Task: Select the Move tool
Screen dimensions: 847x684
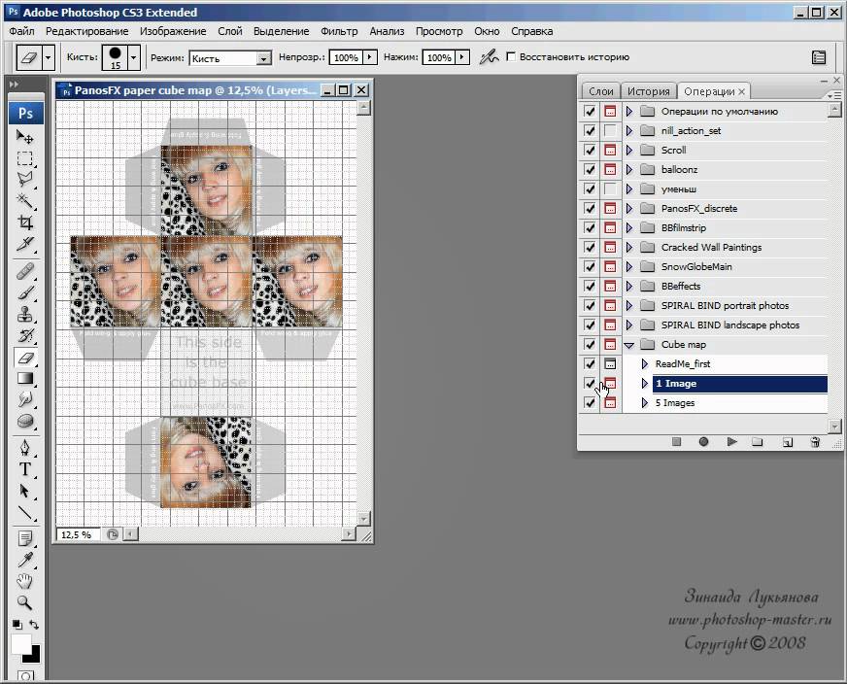Action: tap(25, 137)
